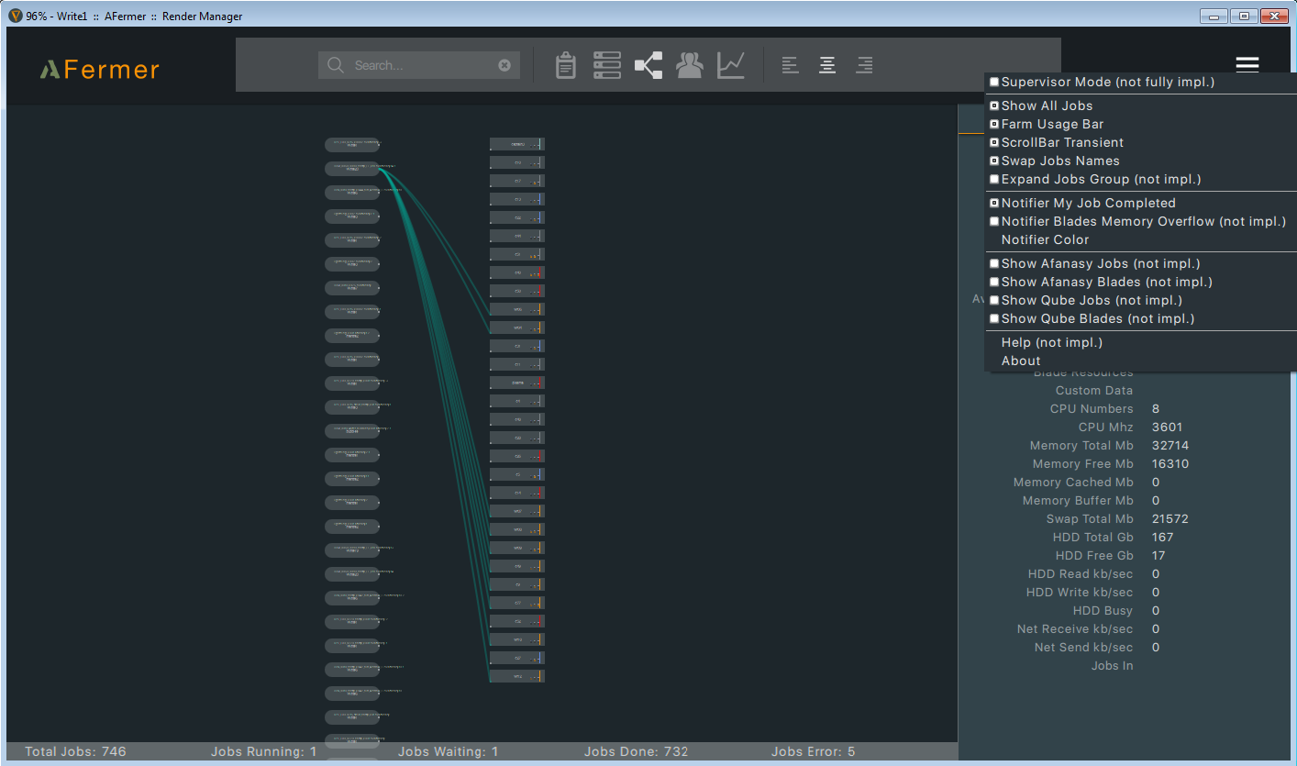Select the job node with green connection lines

[x=351, y=169]
